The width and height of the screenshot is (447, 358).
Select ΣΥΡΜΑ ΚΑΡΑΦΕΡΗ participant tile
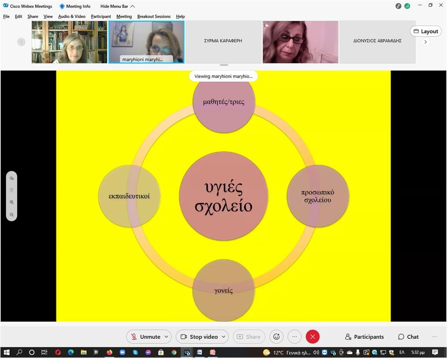(x=223, y=41)
